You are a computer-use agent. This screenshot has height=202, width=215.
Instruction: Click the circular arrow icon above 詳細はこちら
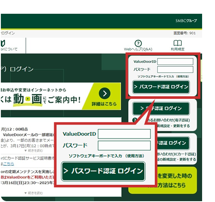point(104,93)
